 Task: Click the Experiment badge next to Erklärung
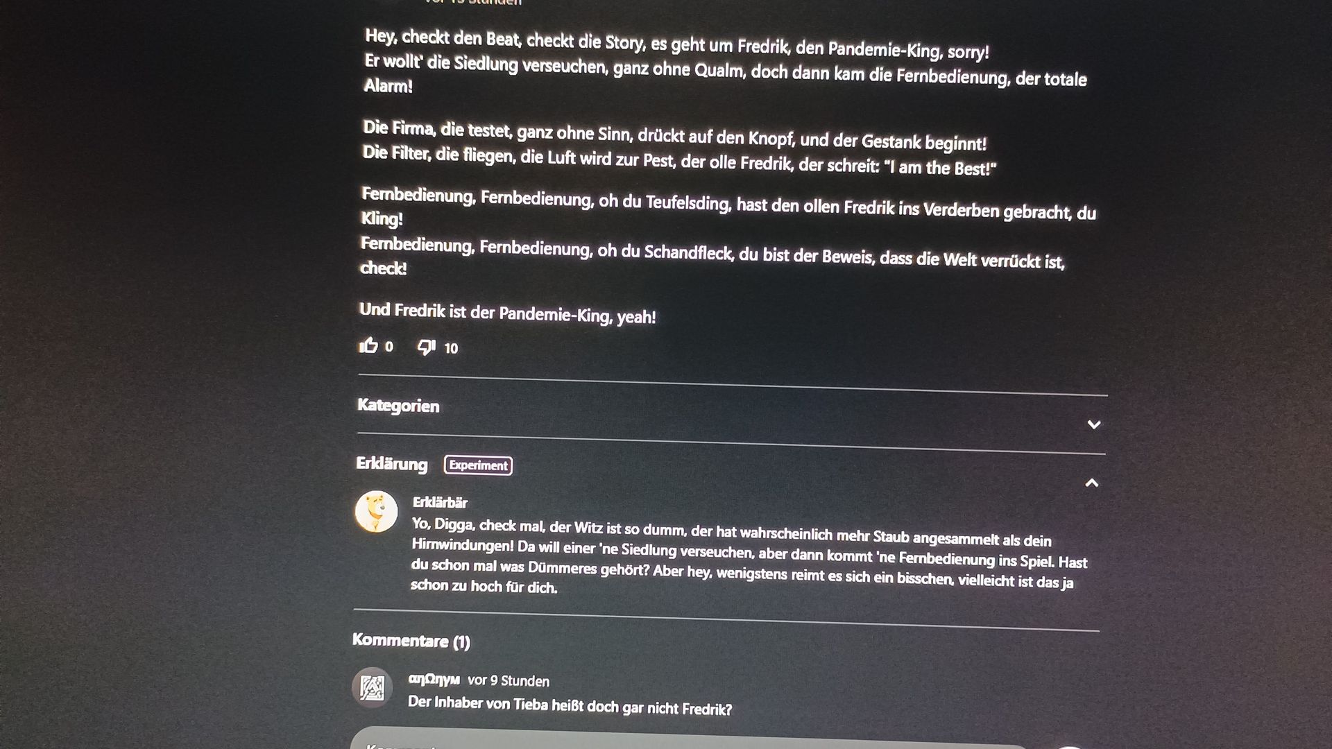point(479,465)
